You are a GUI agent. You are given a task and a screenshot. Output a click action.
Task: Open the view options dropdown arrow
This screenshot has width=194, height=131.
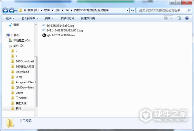click(171, 18)
